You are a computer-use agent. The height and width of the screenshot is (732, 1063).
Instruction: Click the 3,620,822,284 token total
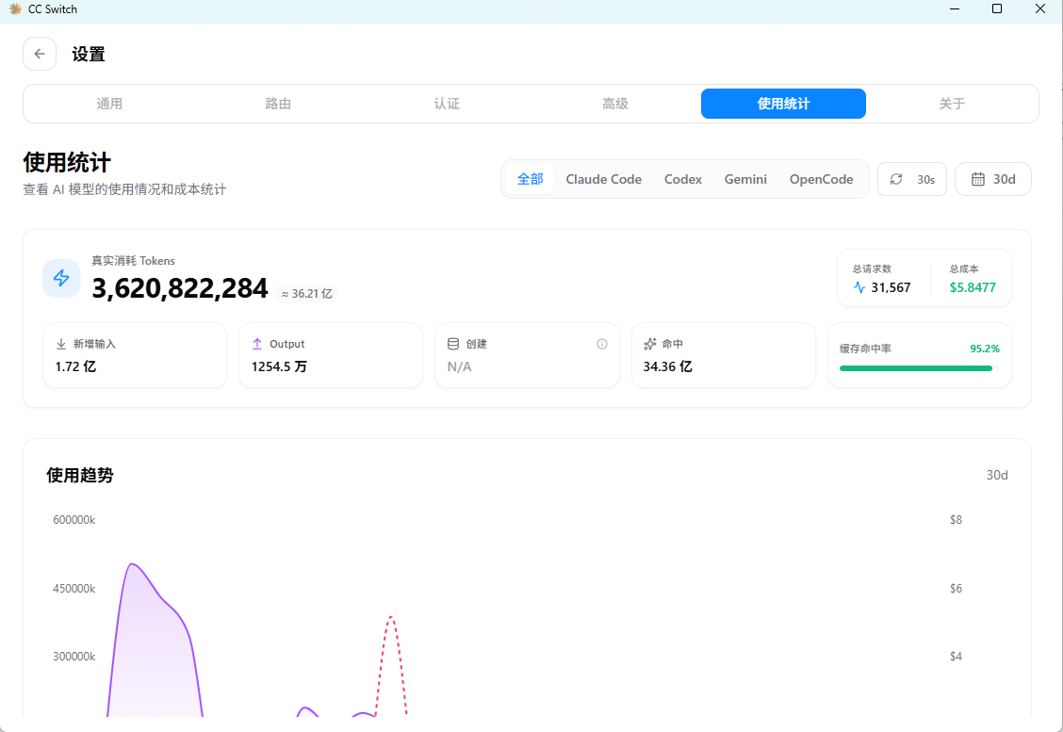coord(180,288)
